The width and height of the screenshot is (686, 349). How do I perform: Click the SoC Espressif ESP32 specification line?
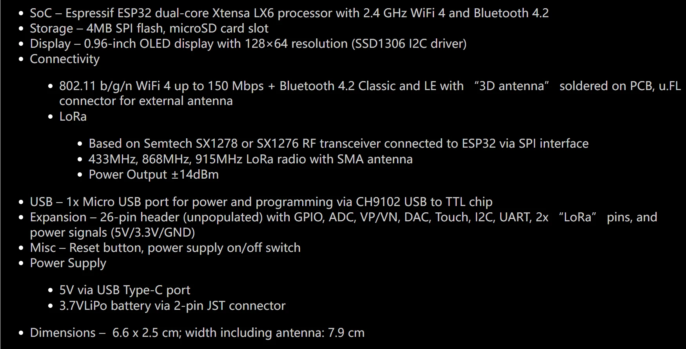point(289,13)
